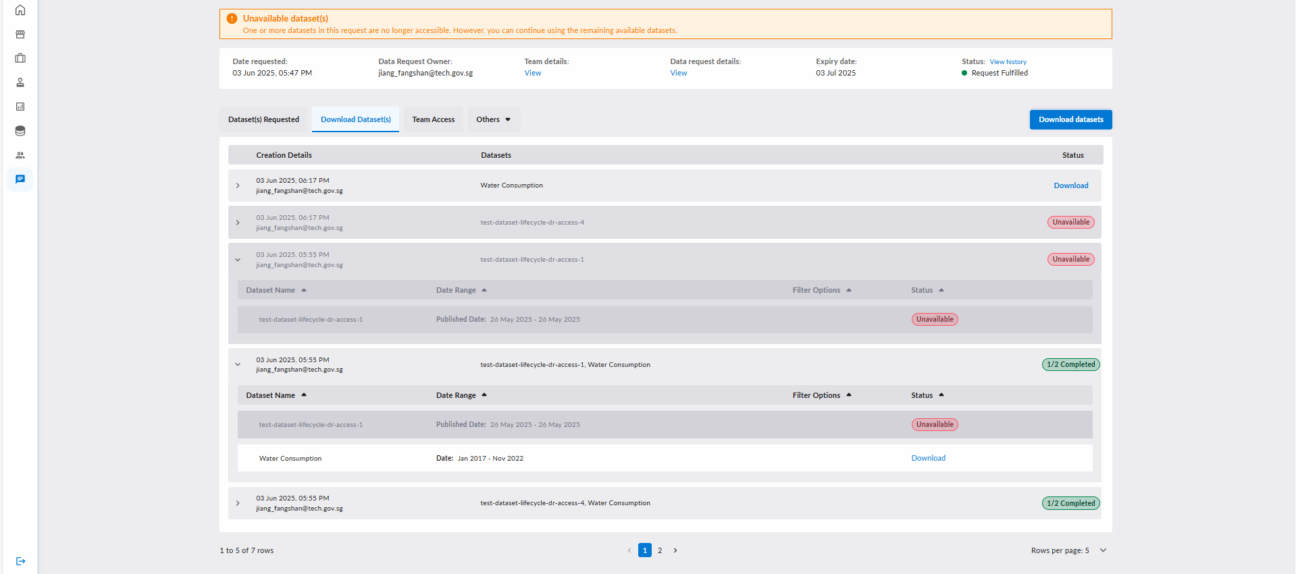This screenshot has width=1296, height=574.
Task: Click the Download datasets button
Action: click(1071, 119)
